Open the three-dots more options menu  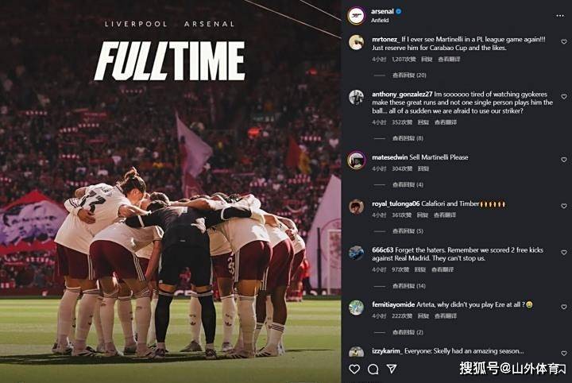tap(561, 15)
